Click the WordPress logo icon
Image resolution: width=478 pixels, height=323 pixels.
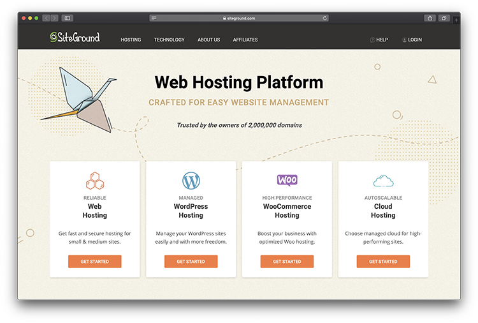pos(191,181)
